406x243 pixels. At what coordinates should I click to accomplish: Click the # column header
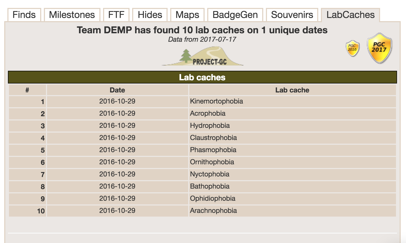27,90
